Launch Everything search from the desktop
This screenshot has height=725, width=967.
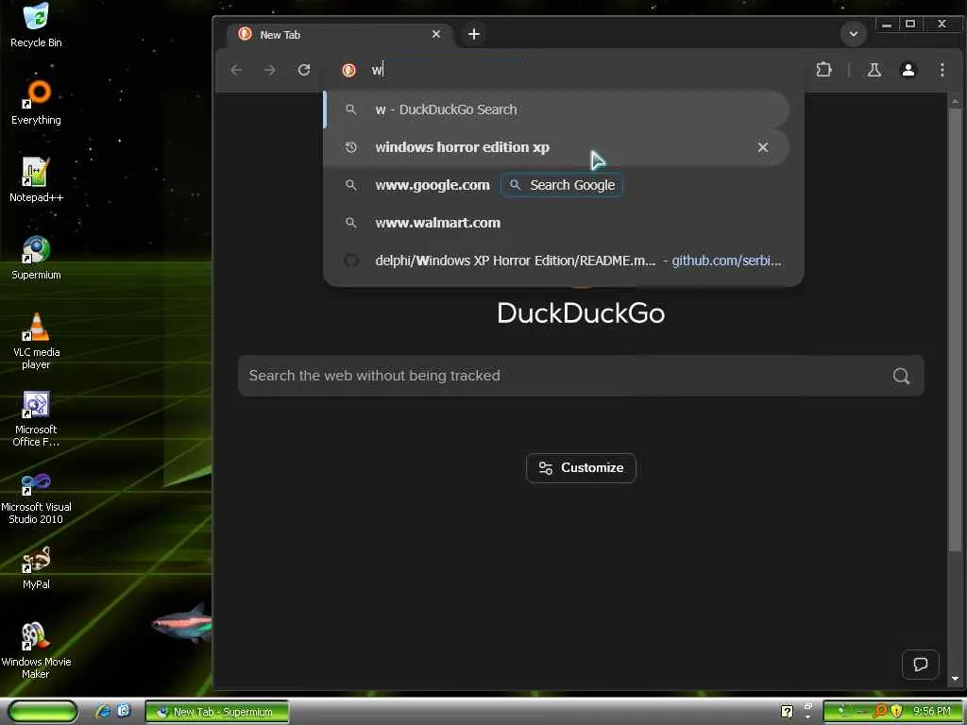[36, 103]
